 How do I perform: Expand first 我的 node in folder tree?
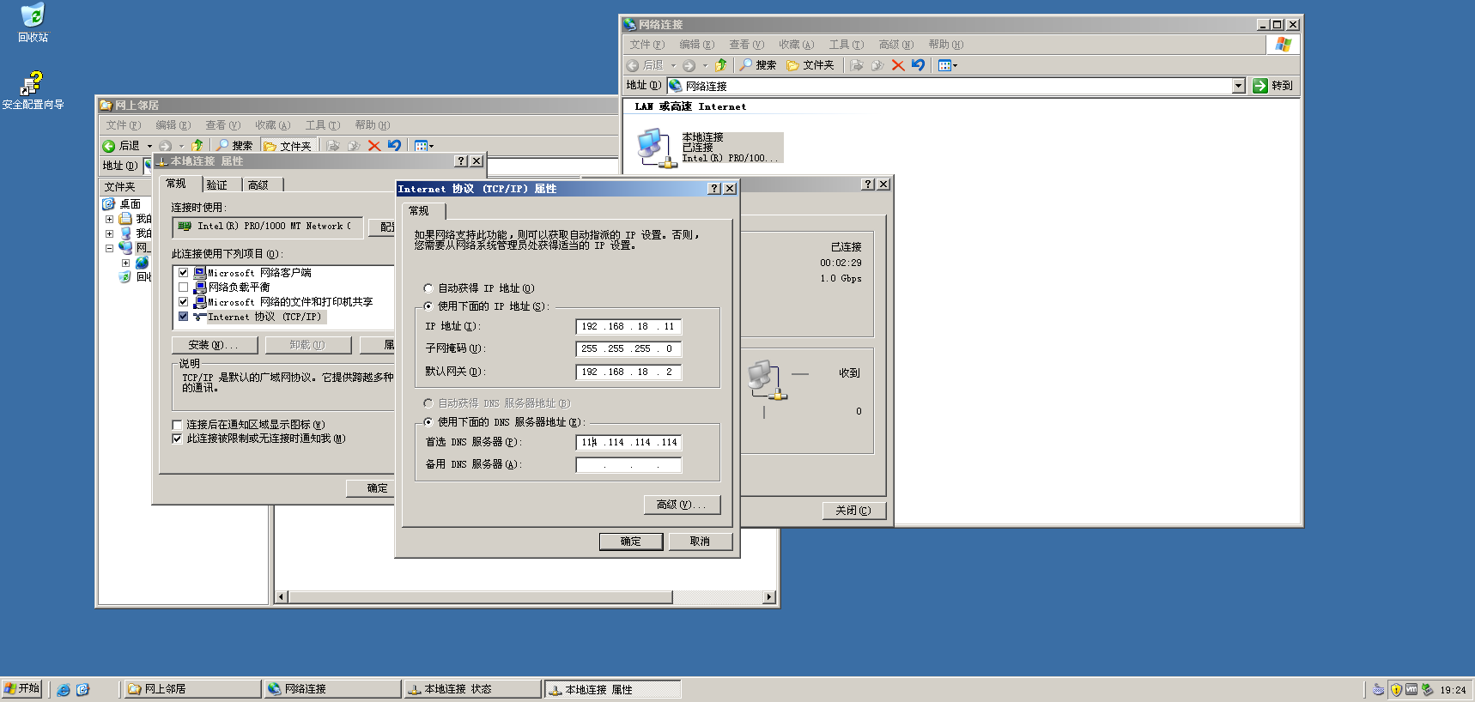tap(109, 219)
